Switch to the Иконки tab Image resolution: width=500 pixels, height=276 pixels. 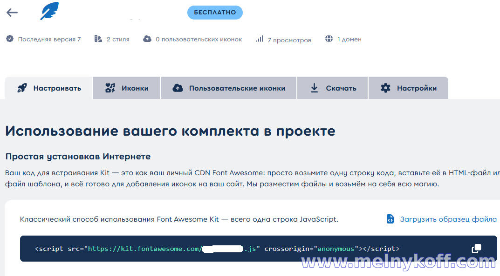point(127,88)
